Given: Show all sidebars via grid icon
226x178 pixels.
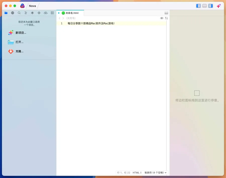Looking at the screenshot, I should point(52,13).
